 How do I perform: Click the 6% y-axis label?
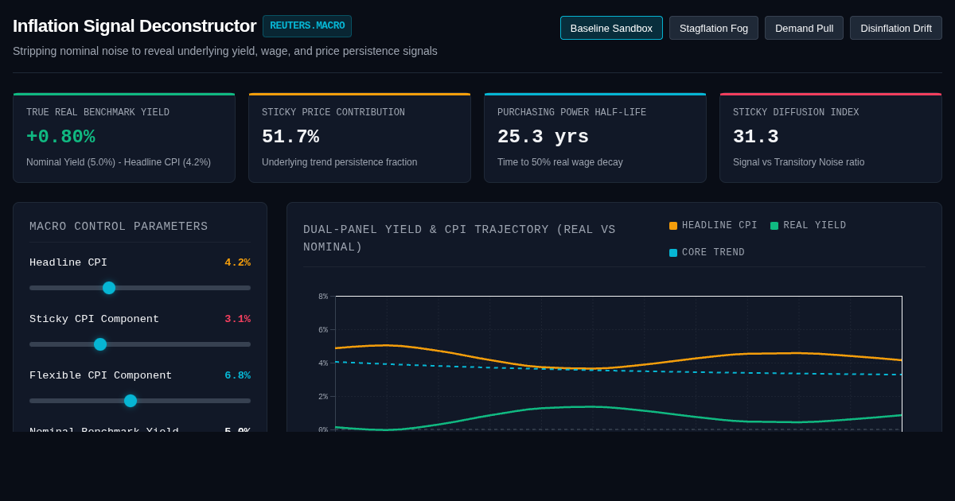pyautogui.click(x=323, y=330)
